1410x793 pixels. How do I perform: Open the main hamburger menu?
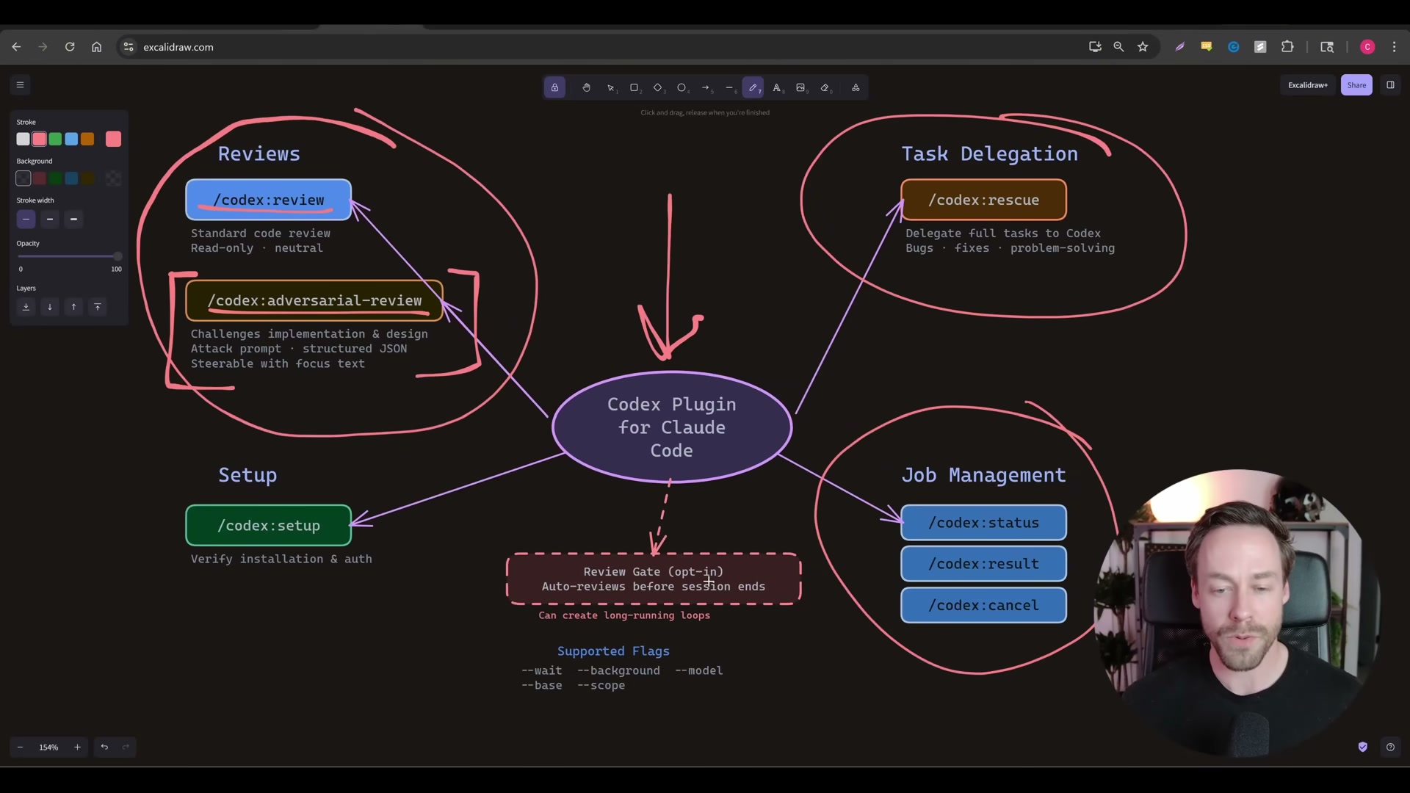click(x=20, y=85)
